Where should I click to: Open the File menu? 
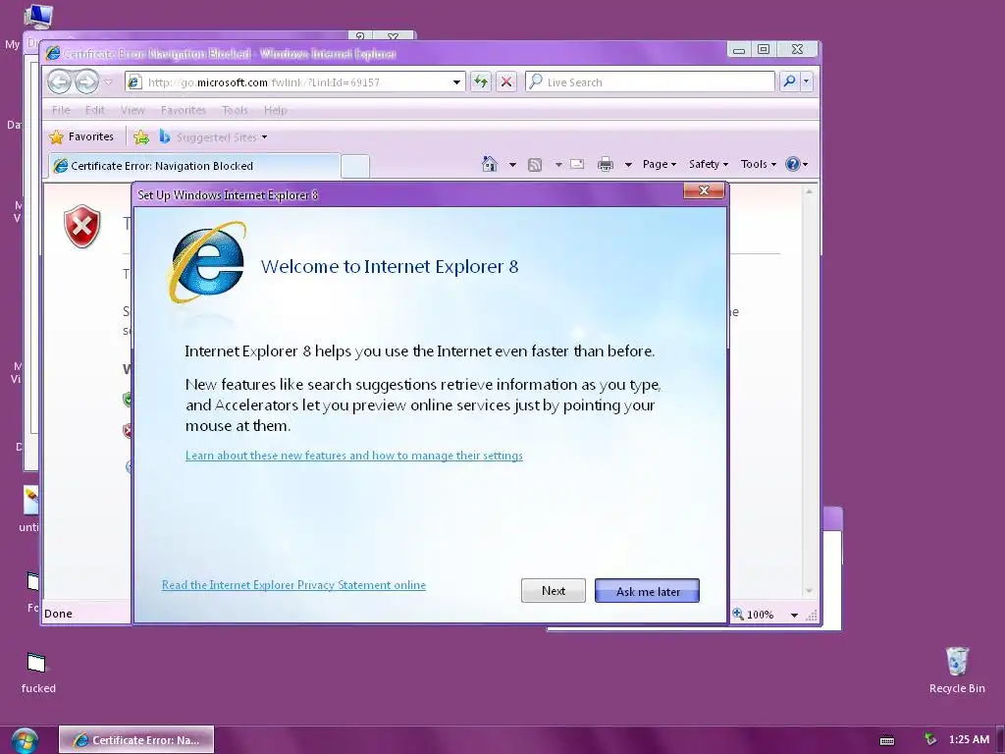(x=61, y=110)
